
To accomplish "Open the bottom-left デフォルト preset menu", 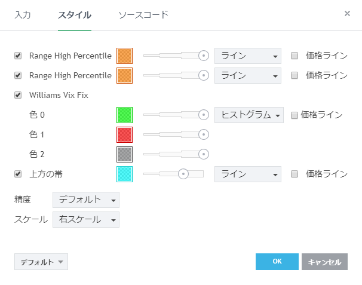I will click(x=41, y=262).
